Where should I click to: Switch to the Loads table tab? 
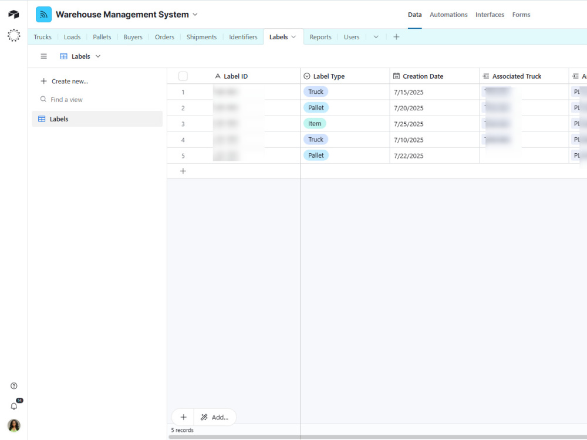coord(72,37)
